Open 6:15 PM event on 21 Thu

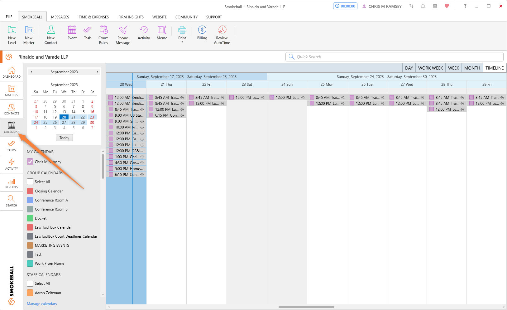166,115
